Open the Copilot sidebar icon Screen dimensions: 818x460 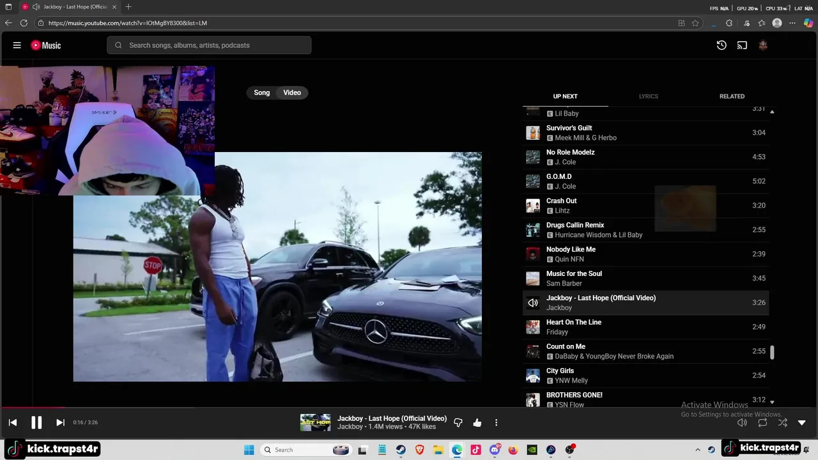(x=808, y=23)
